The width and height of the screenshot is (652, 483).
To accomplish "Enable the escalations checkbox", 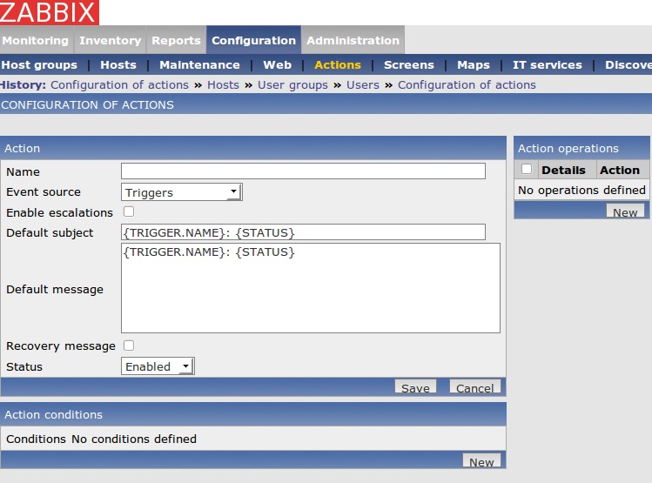I will click(129, 211).
